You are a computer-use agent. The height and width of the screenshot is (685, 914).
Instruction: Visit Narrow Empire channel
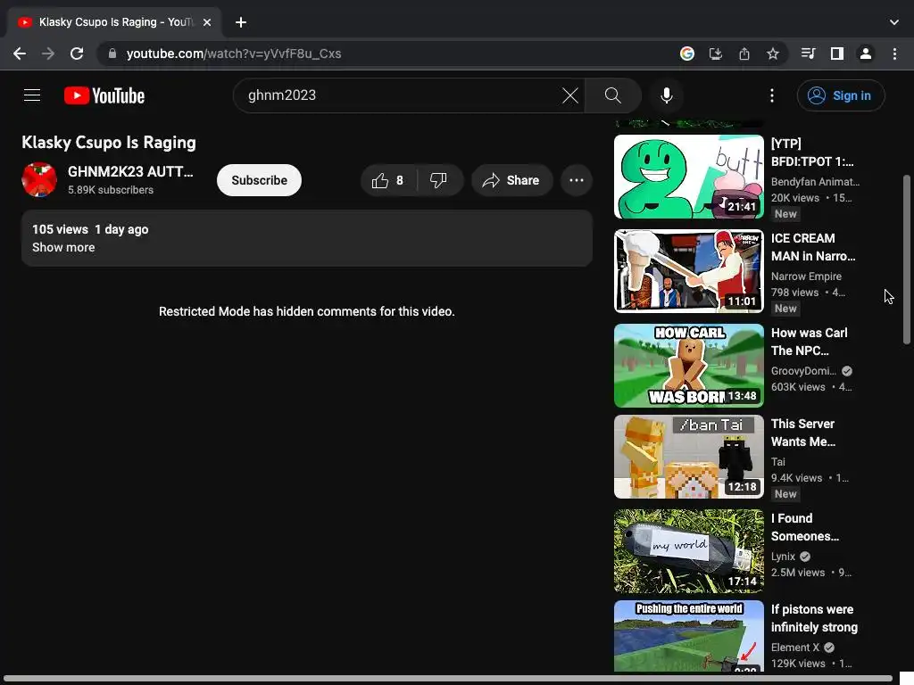[806, 276]
